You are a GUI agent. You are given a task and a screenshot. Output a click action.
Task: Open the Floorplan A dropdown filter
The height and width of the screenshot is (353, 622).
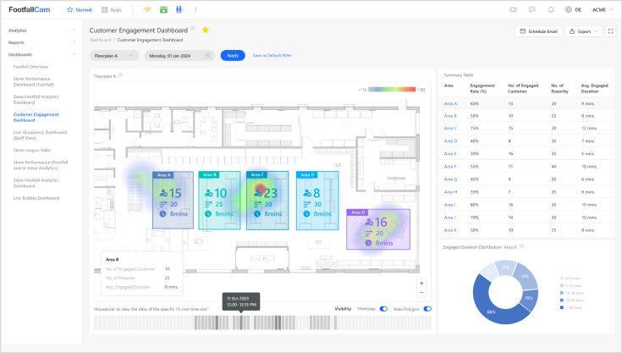tap(115, 55)
